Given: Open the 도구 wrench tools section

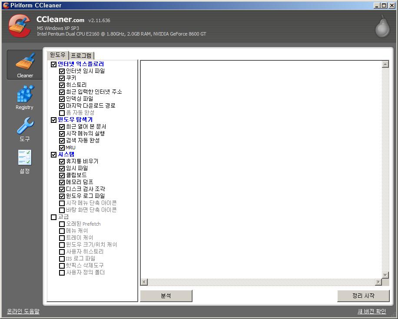Looking at the screenshot, I should (x=25, y=129).
